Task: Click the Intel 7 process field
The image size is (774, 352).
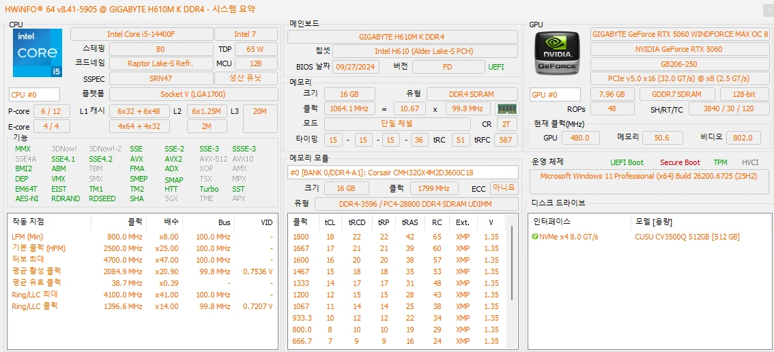Action: click(x=245, y=34)
